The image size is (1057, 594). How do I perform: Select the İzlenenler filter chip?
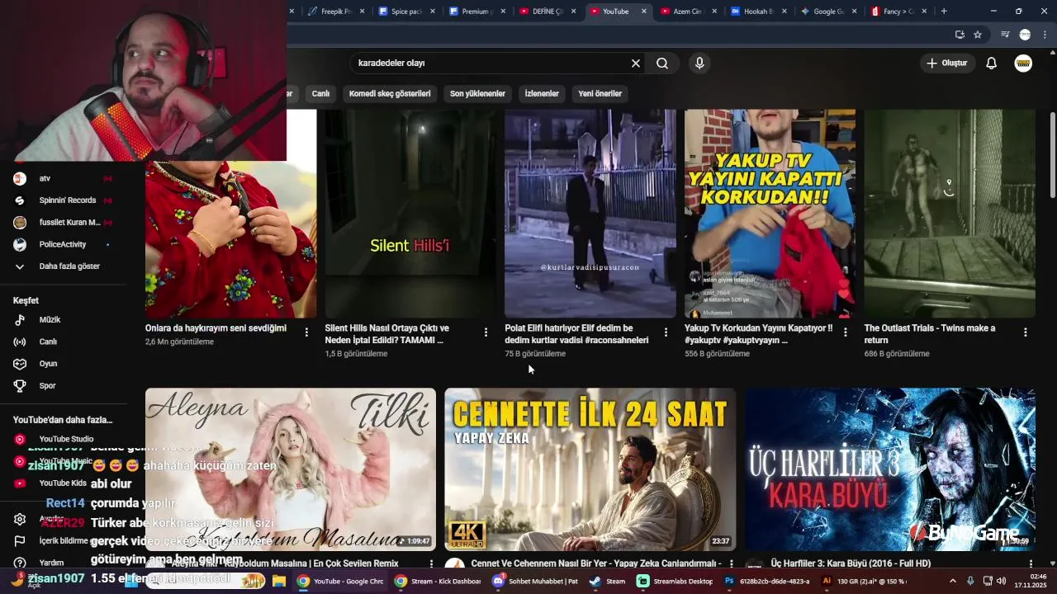(542, 93)
